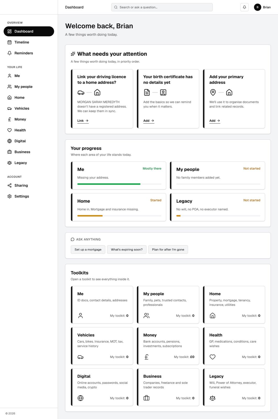Click the © 2026 footer text

coord(10,414)
